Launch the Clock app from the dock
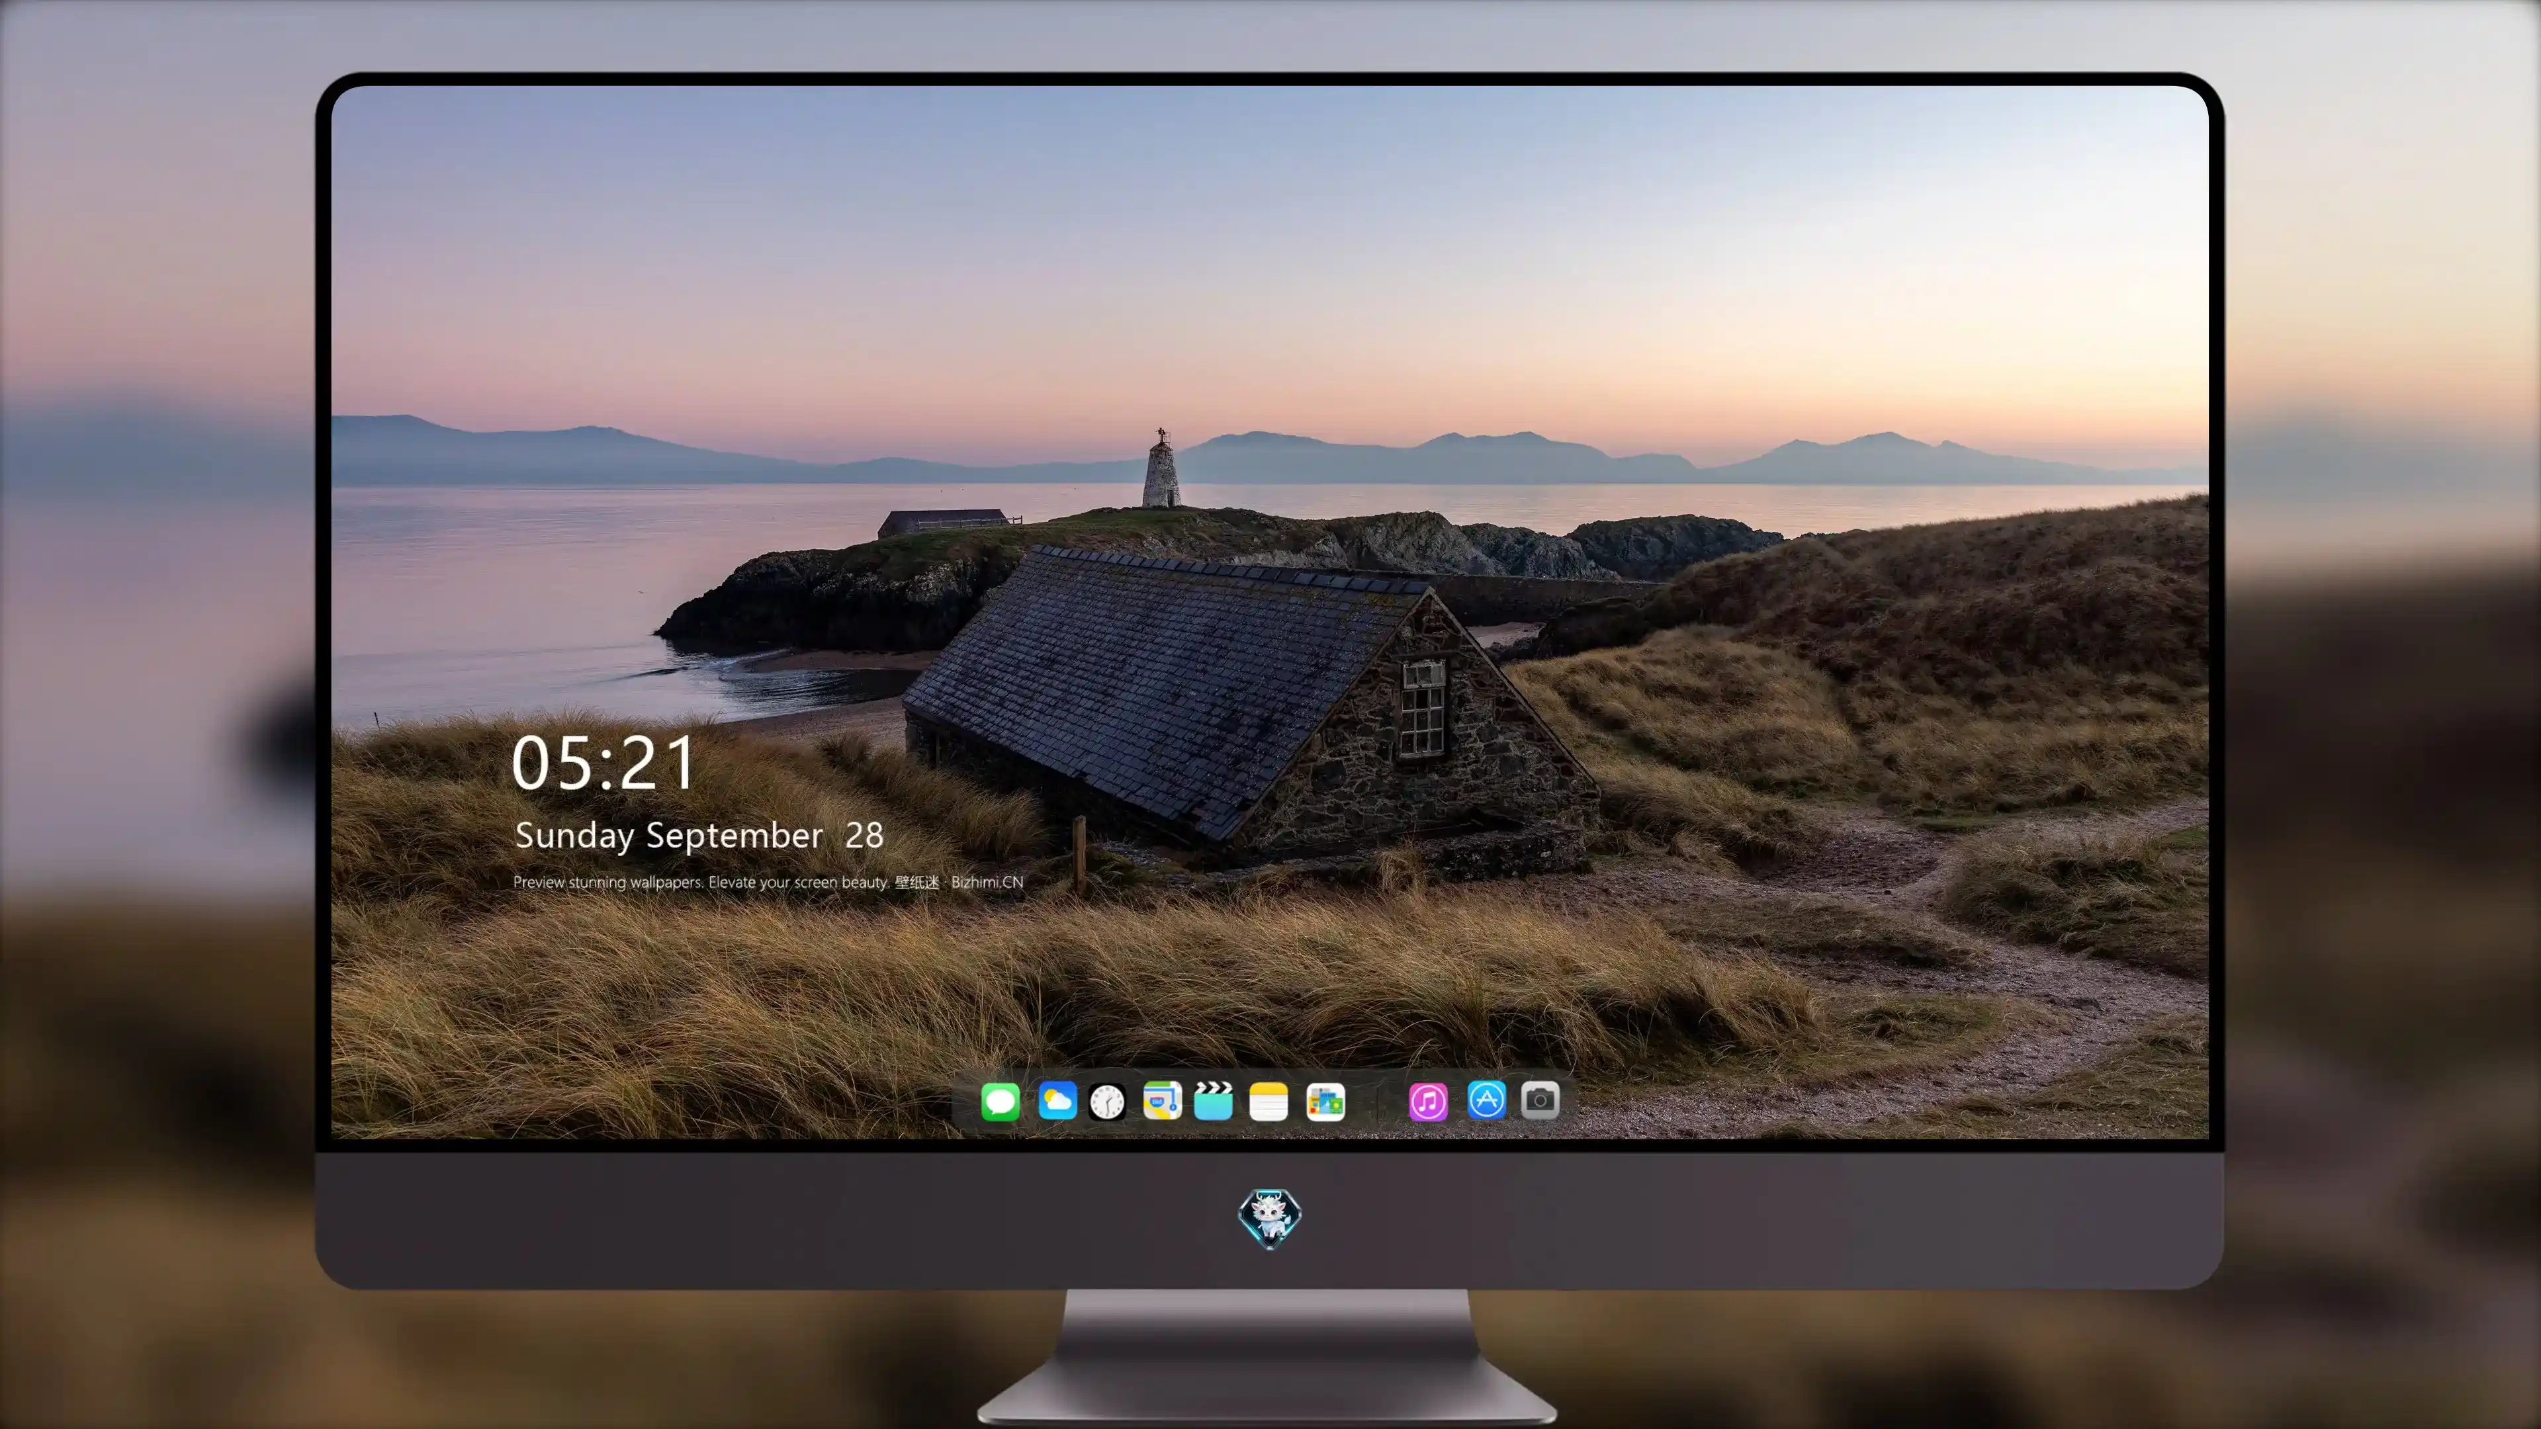The image size is (2541, 1429). coord(1107,1101)
